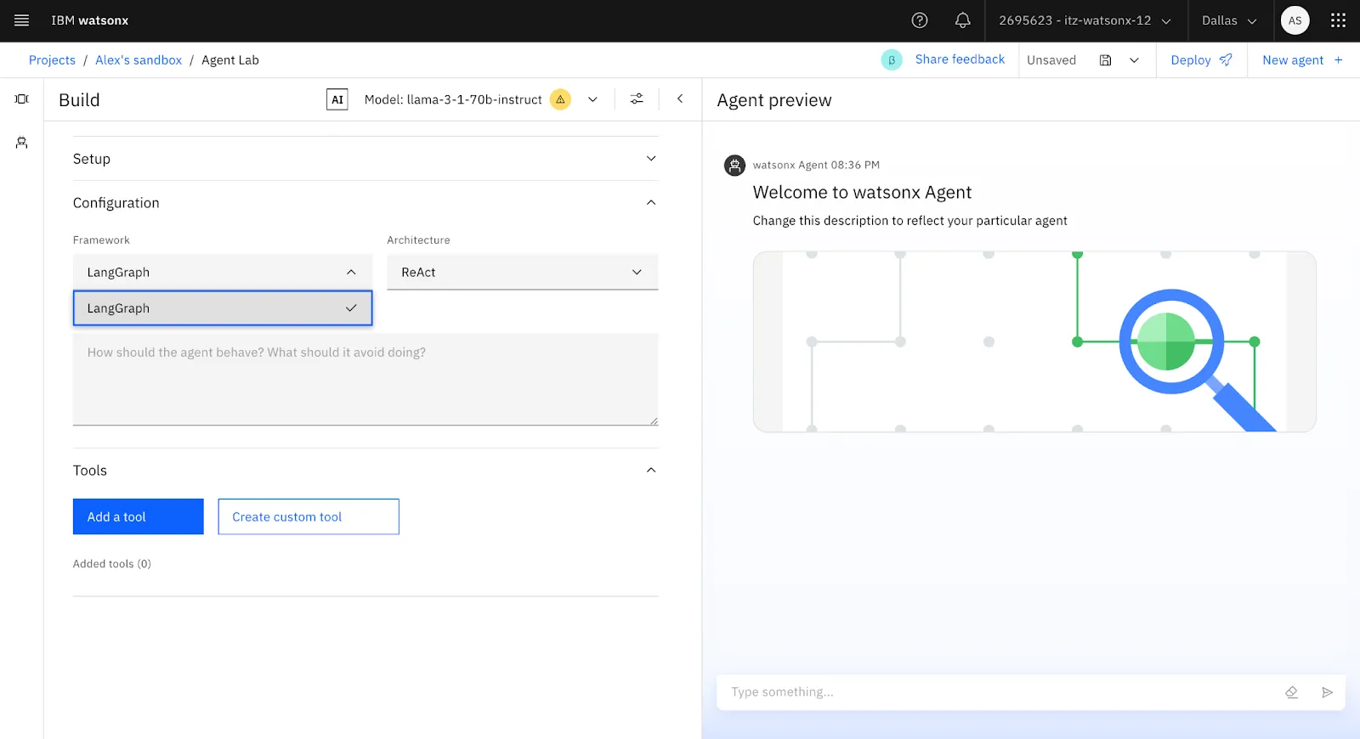Go to Projects breadcrumb
The width and height of the screenshot is (1360, 739).
pyautogui.click(x=52, y=60)
